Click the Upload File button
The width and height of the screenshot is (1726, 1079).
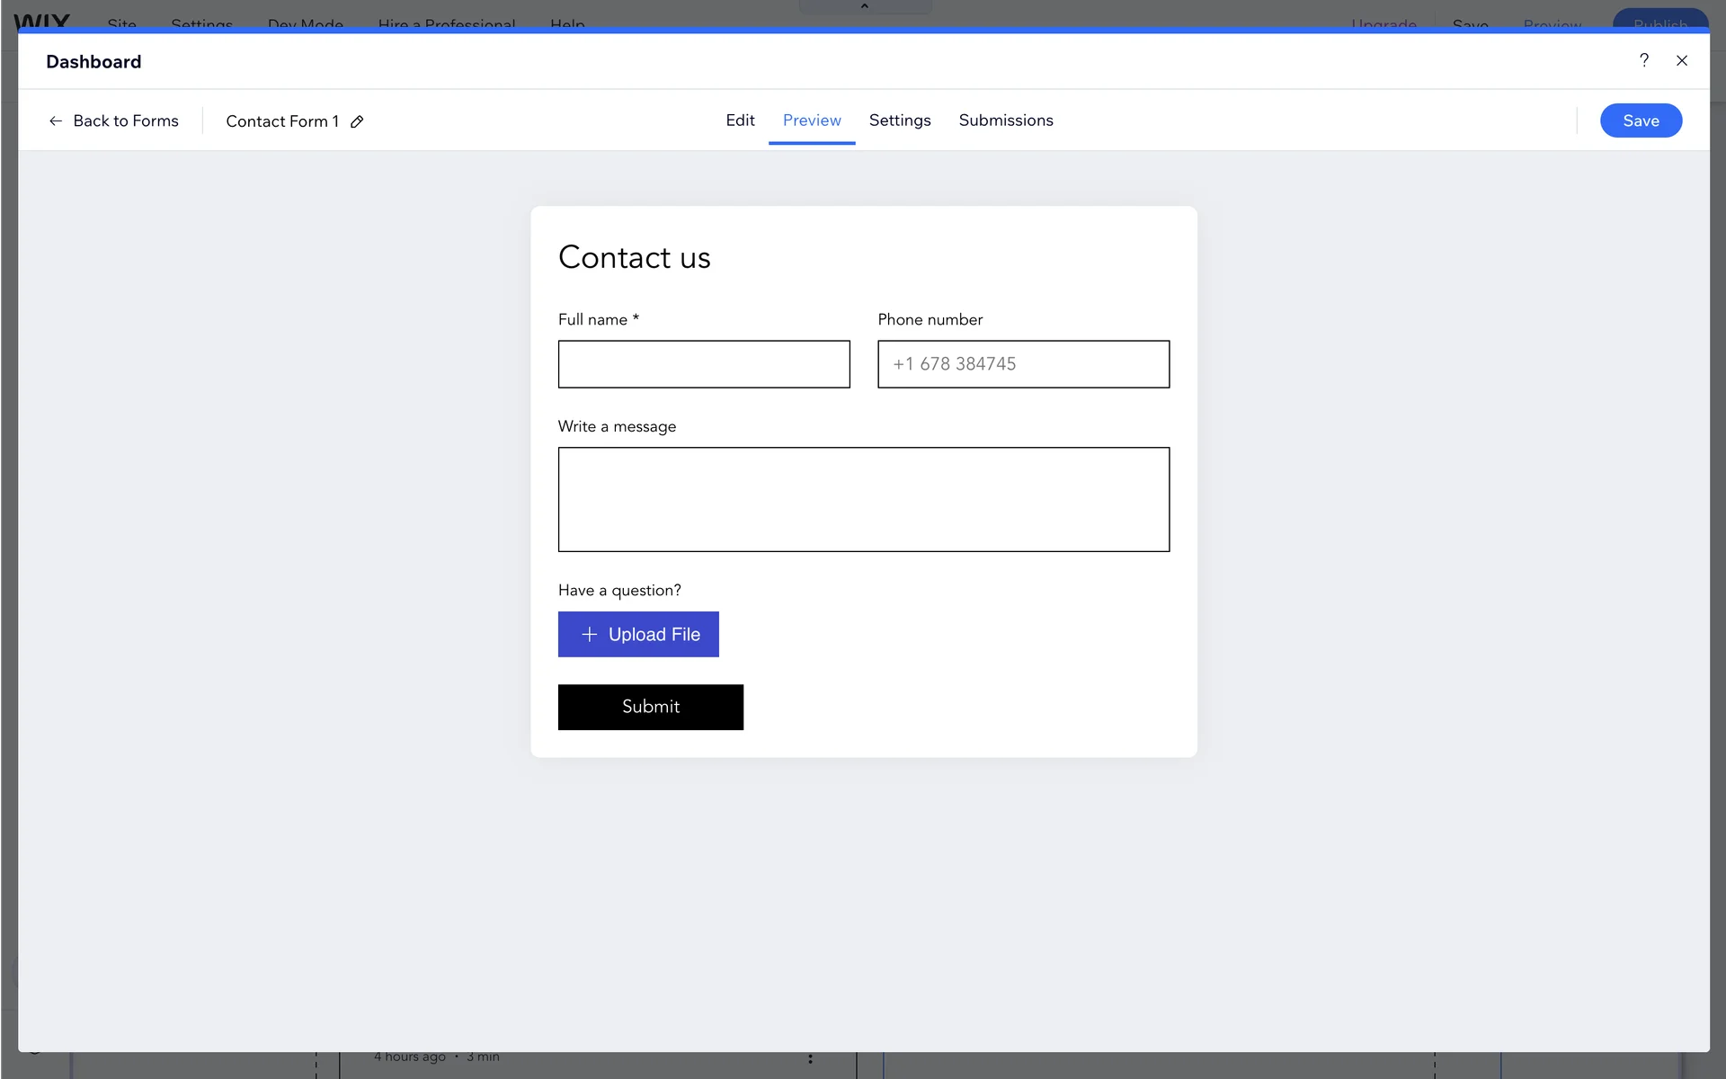point(654,635)
